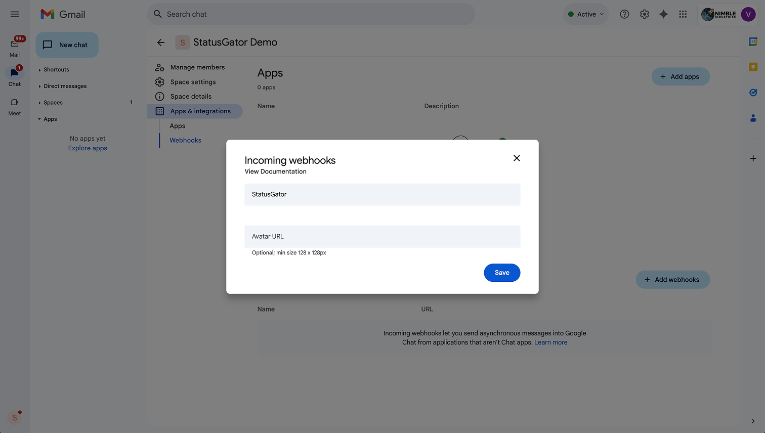The width and height of the screenshot is (765, 433).
Task: Click the Manage members people icon
Action: (x=159, y=67)
